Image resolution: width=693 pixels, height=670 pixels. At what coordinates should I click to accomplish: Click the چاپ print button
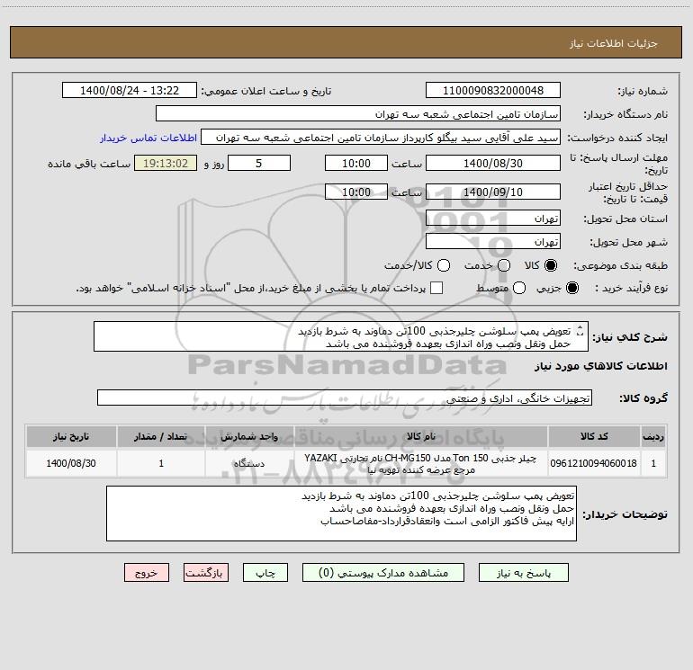pyautogui.click(x=265, y=573)
